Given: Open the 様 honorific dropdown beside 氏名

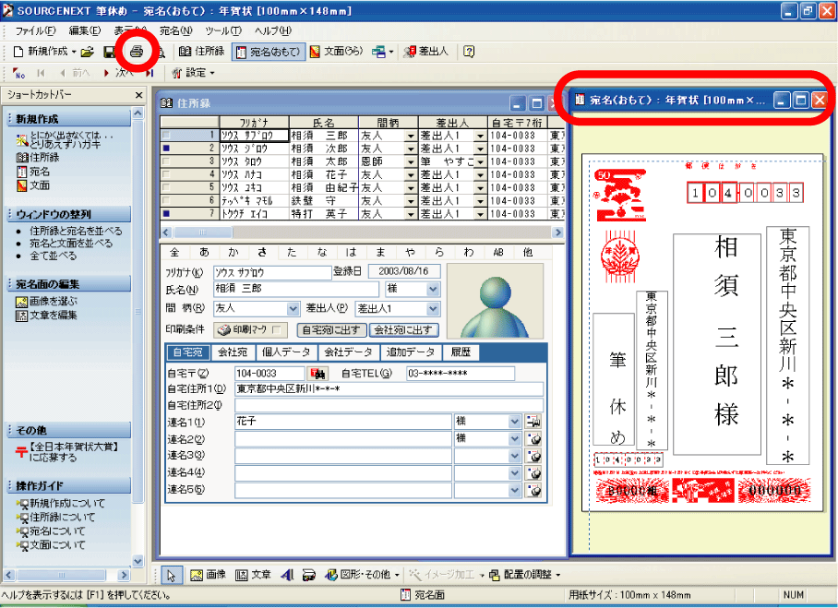Looking at the screenshot, I should point(433,290).
